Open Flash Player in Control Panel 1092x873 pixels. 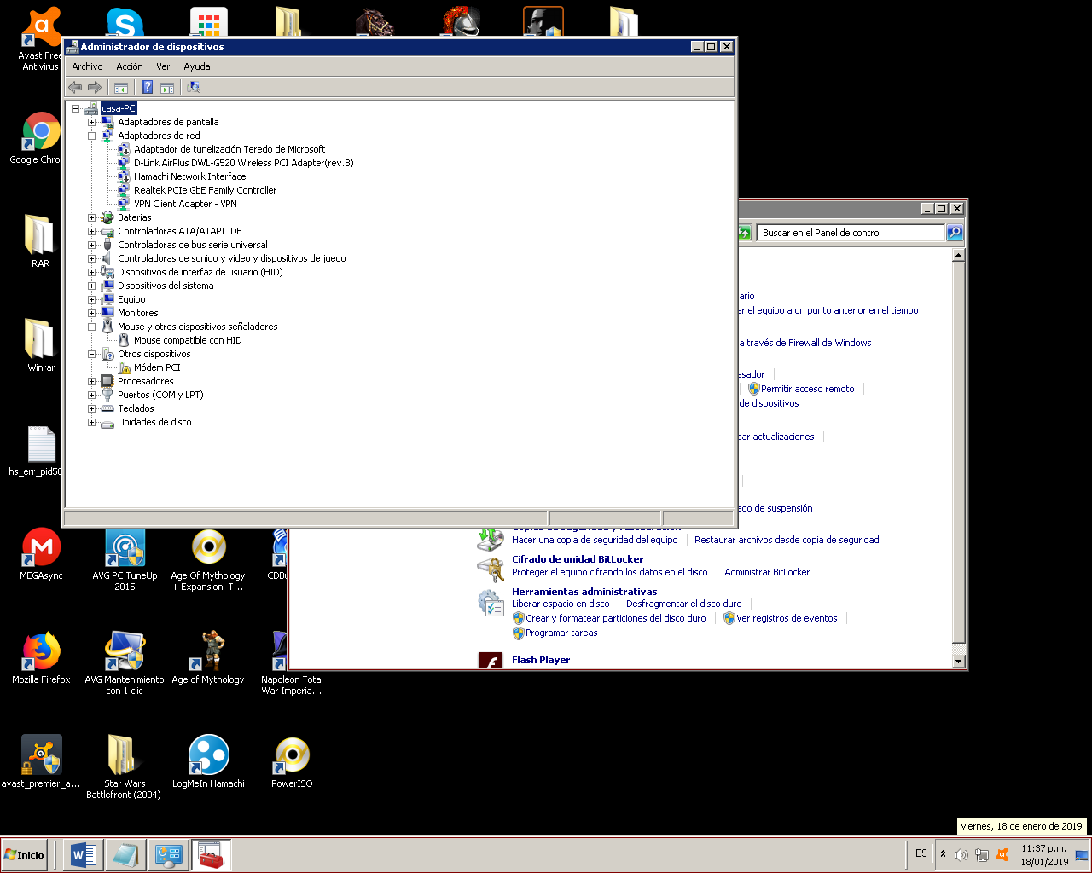point(541,660)
